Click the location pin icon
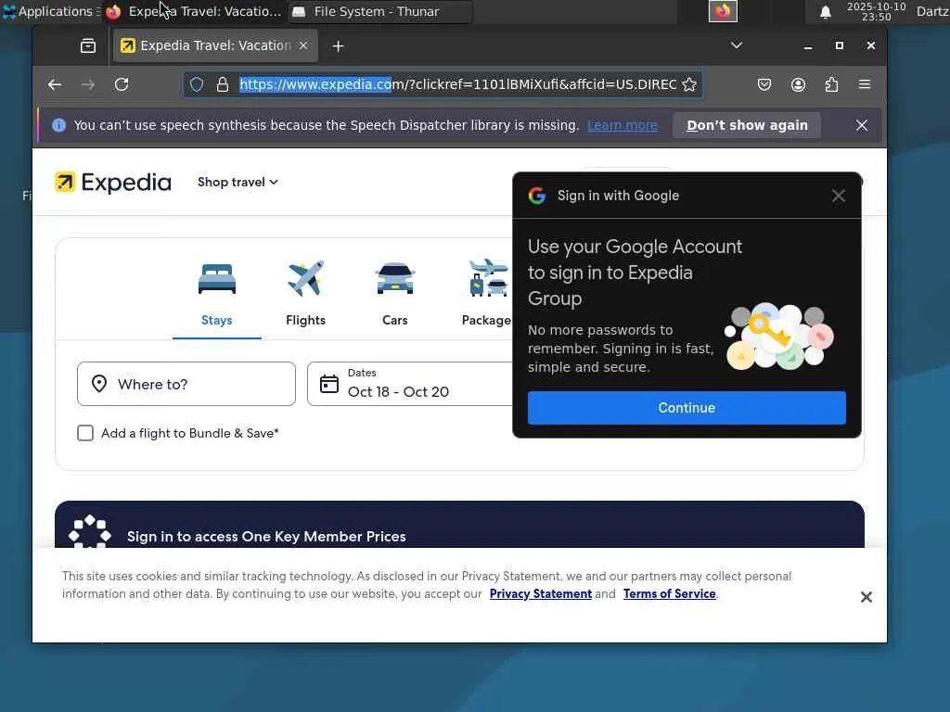 pyautogui.click(x=99, y=384)
